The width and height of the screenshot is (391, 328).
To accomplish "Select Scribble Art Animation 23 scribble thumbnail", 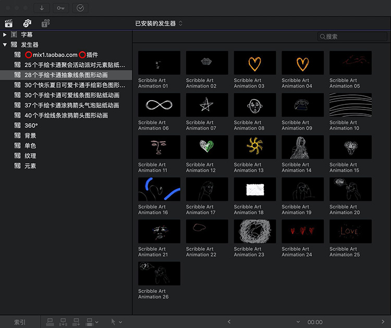I will (x=255, y=231).
